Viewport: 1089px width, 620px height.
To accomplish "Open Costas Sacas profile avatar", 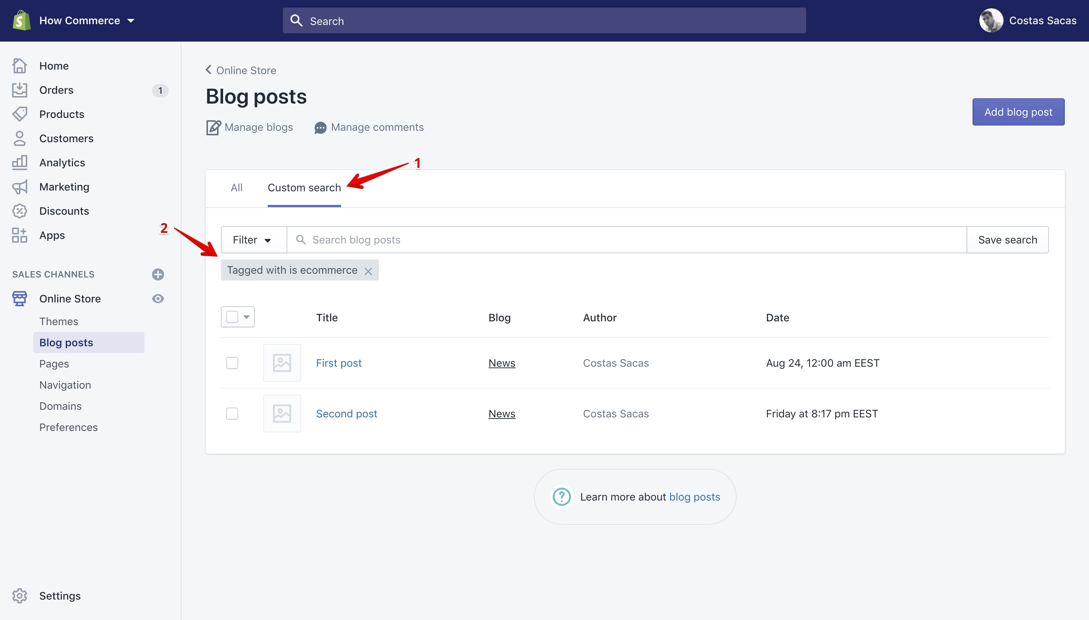I will 991,20.
